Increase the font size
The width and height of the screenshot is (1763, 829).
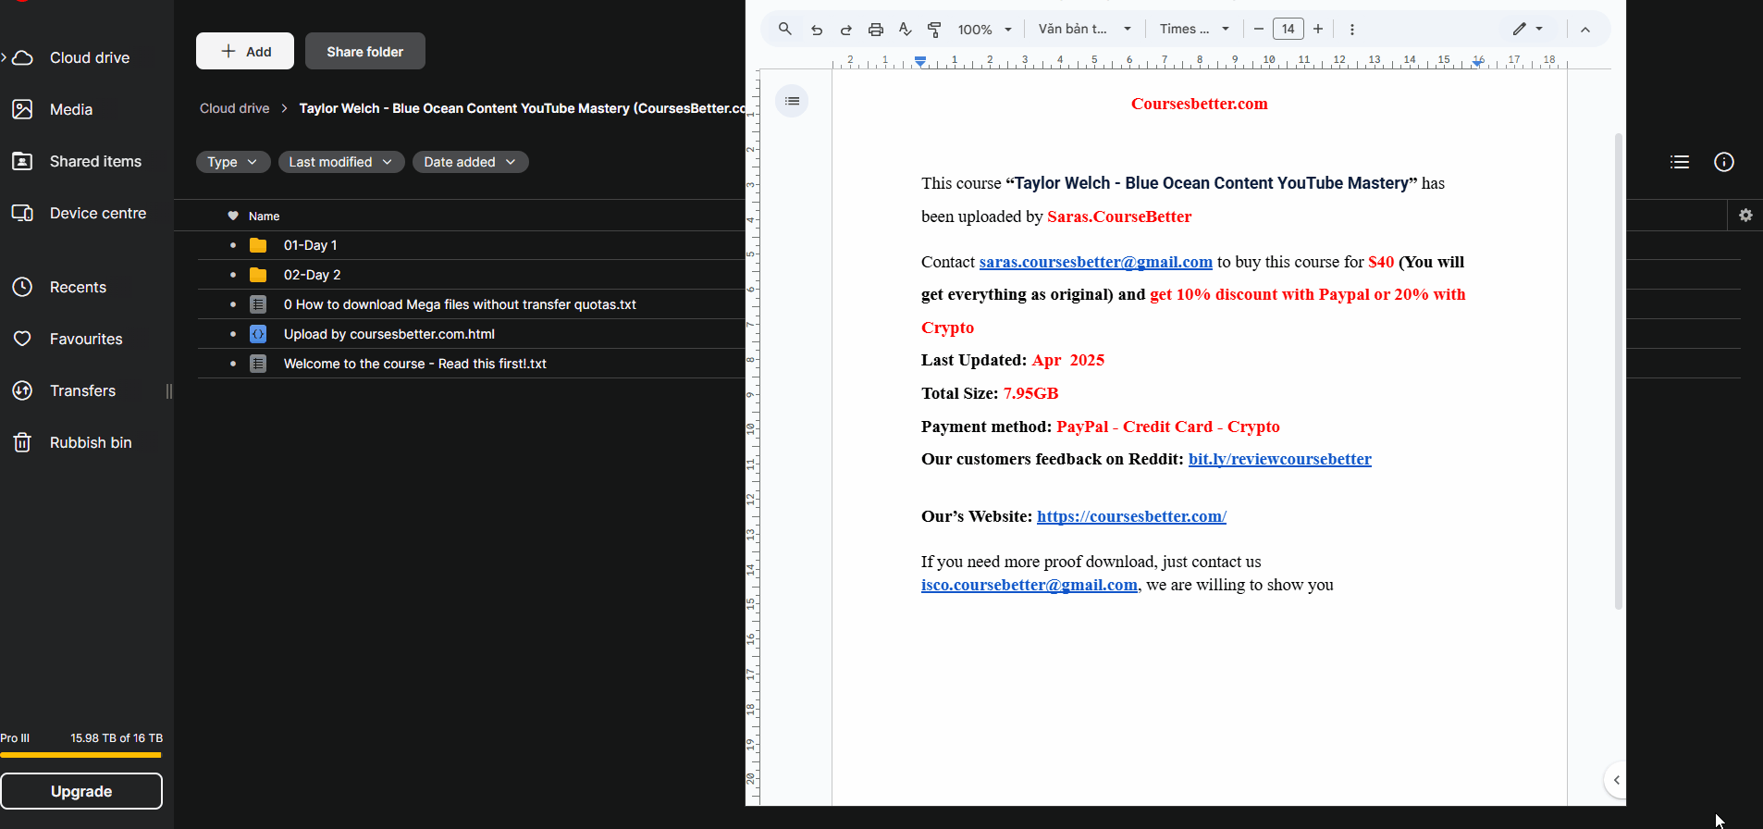click(1318, 29)
